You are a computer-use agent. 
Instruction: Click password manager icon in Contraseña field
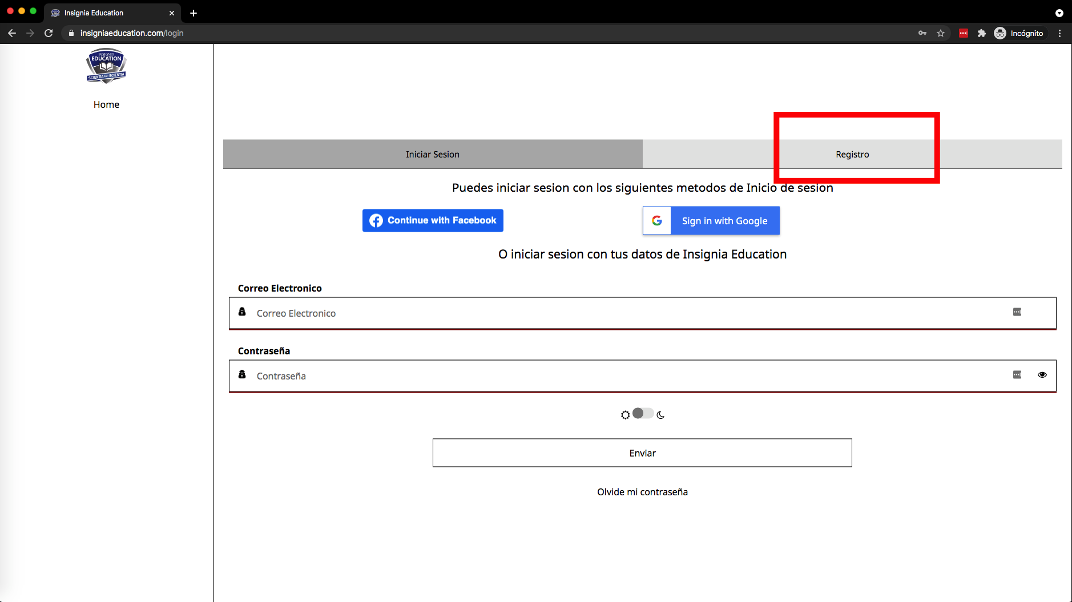(1017, 375)
